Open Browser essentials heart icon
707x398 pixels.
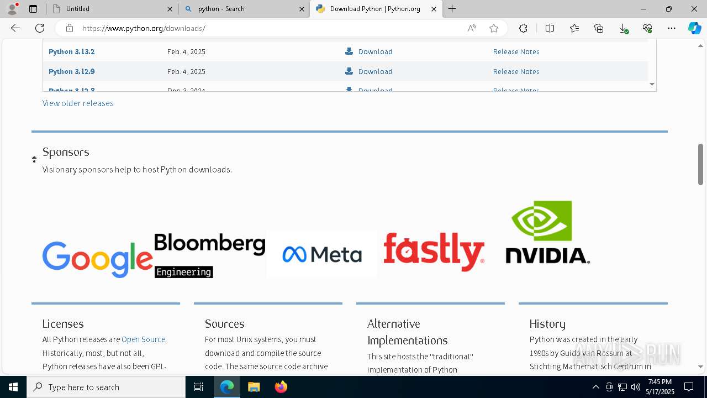coord(647,28)
